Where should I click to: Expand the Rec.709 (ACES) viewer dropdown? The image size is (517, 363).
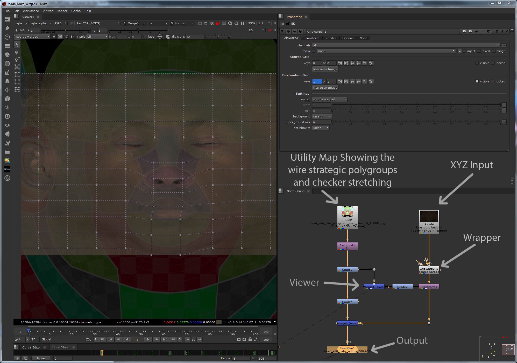(x=98, y=23)
